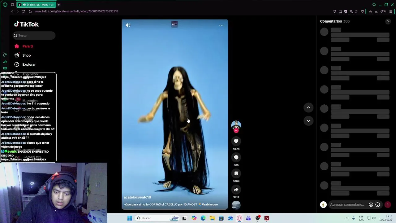Screen dimensions: 396x223
Task: Open the player icon in toolbar
Action: click(x=357, y=11)
